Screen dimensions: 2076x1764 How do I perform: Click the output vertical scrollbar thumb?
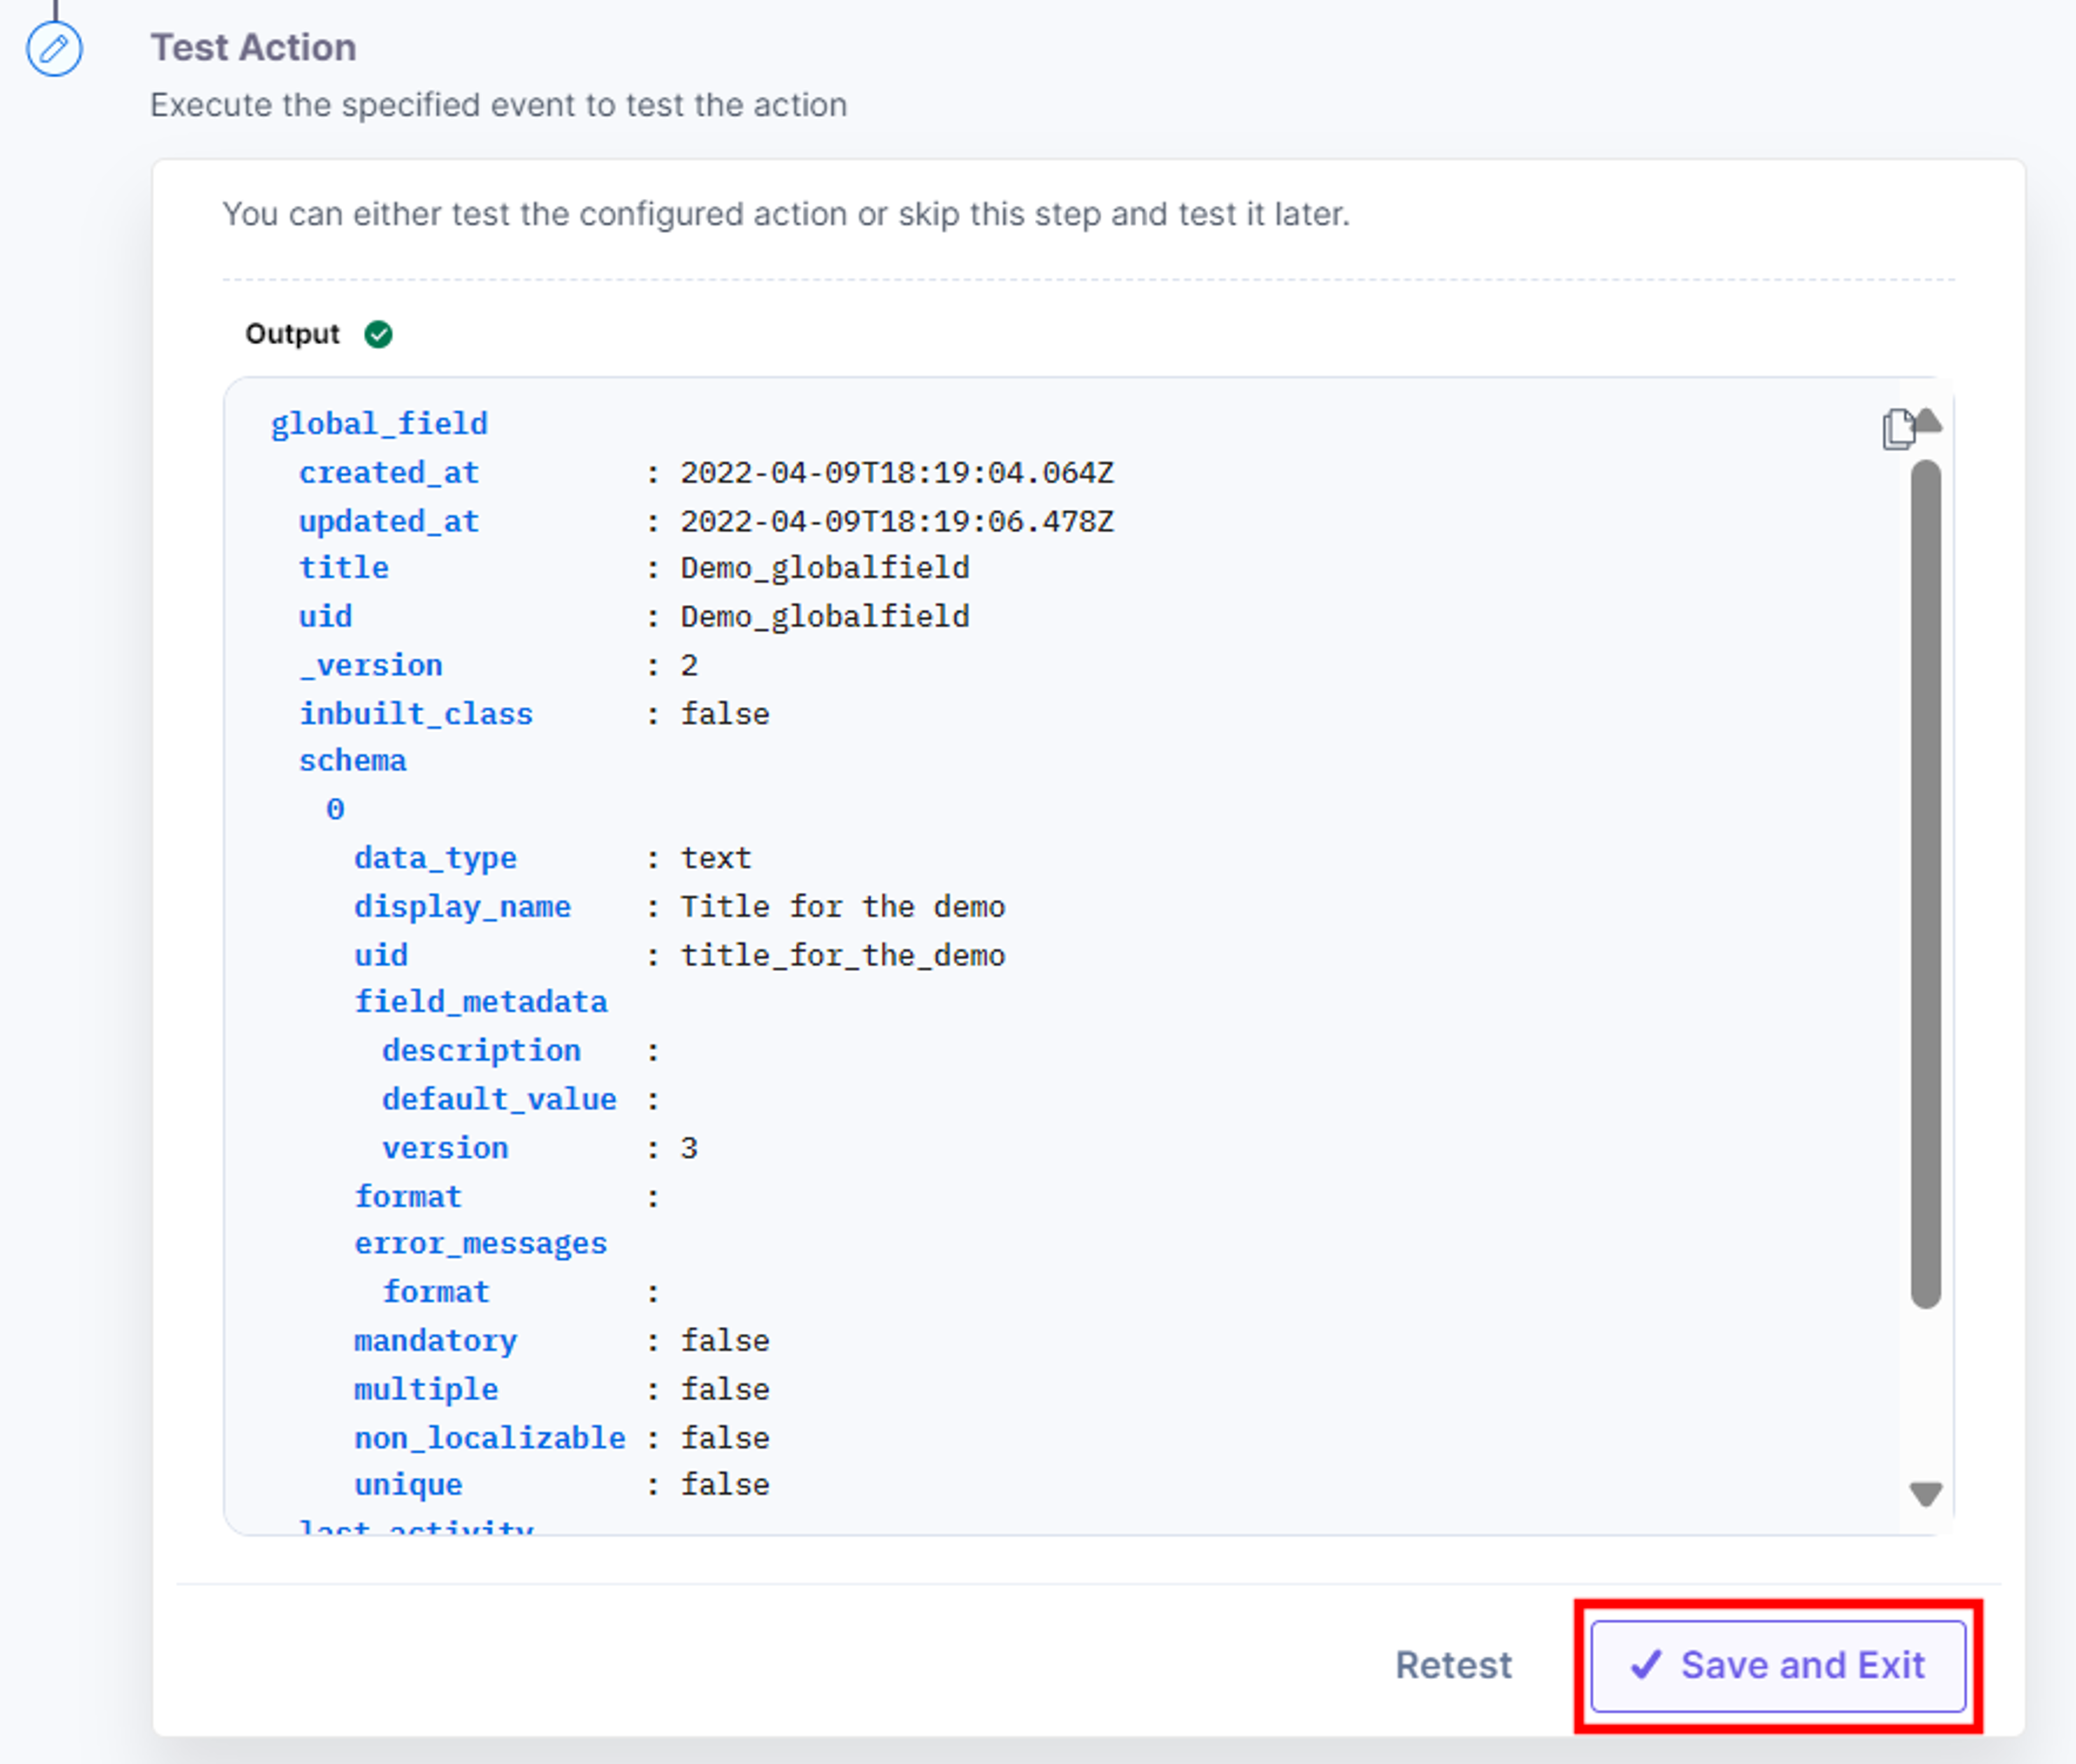[x=1925, y=884]
